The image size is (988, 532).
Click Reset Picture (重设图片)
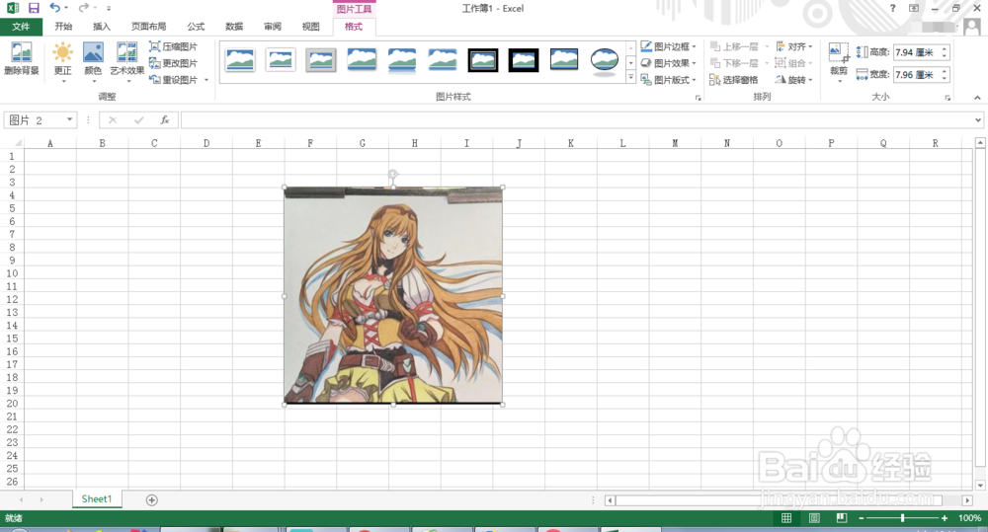tap(173, 80)
